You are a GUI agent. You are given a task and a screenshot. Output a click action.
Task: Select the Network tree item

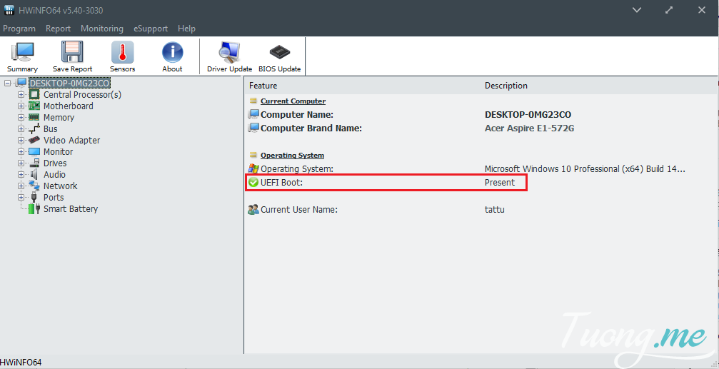pos(60,186)
